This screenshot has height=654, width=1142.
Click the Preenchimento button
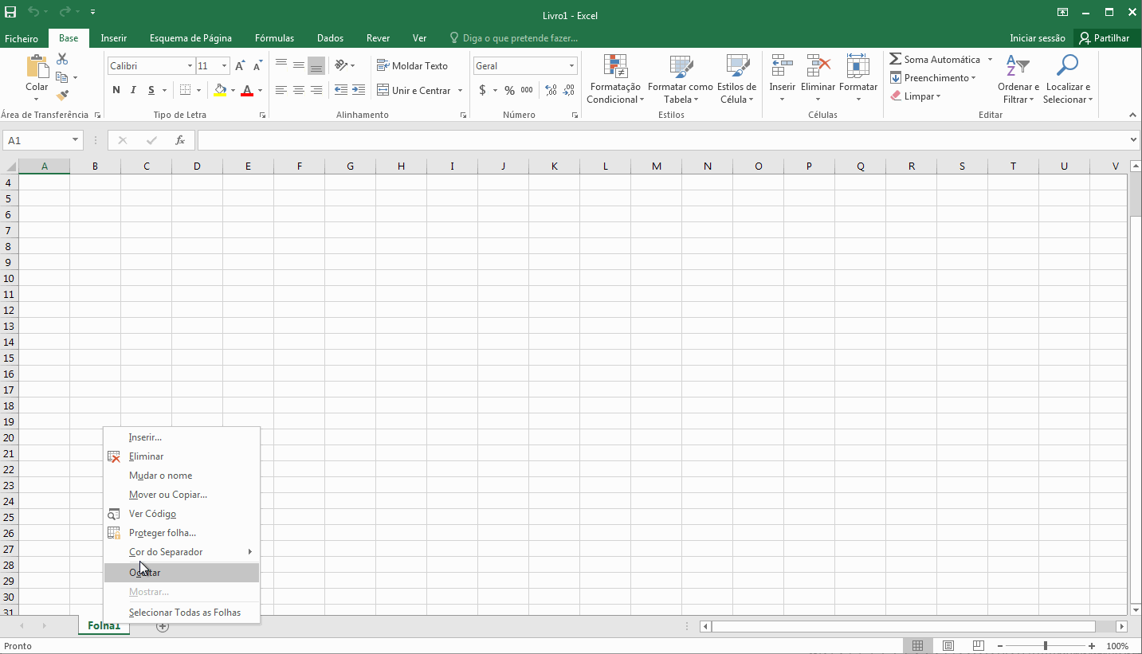(933, 78)
